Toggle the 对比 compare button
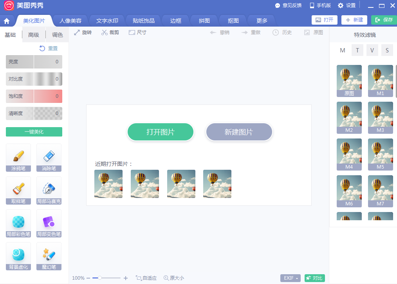The height and width of the screenshot is (284, 397). tap(314, 278)
